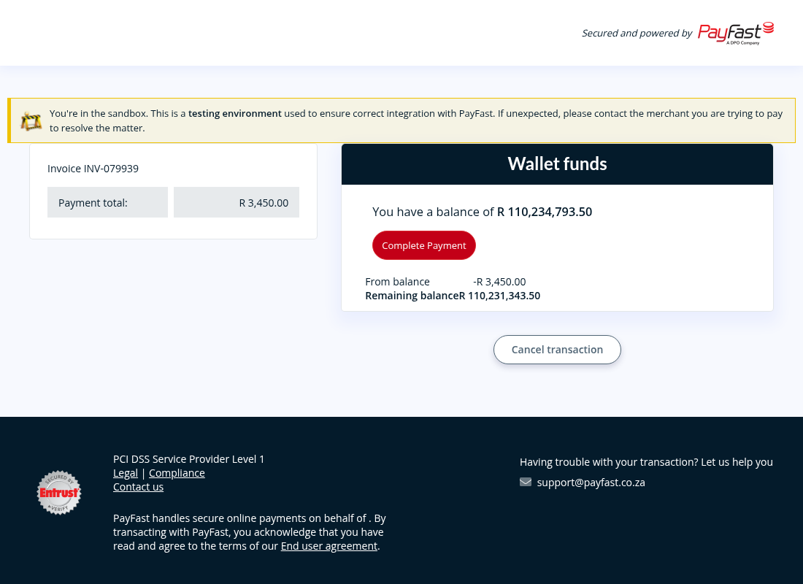Screen dimensions: 803x584
Task: Click the Payment total label cell
Action: tap(107, 202)
